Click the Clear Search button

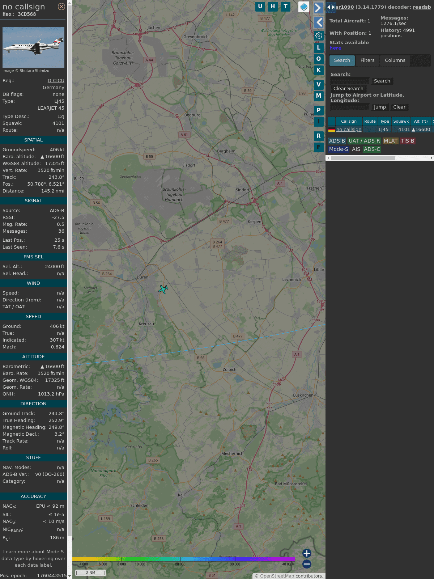coord(348,89)
